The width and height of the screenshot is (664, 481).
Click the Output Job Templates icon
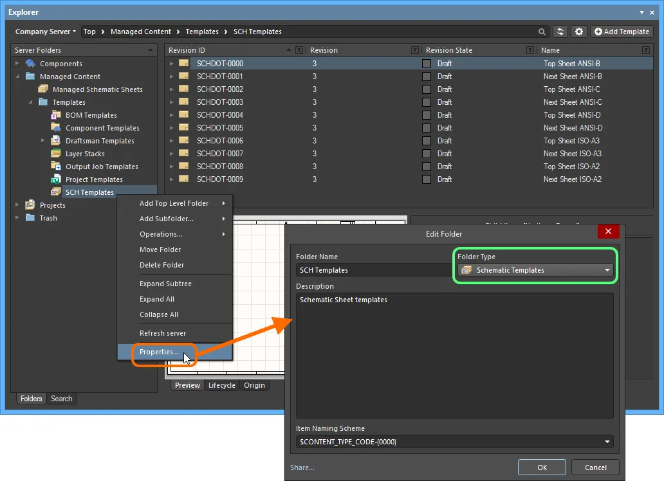coord(56,166)
